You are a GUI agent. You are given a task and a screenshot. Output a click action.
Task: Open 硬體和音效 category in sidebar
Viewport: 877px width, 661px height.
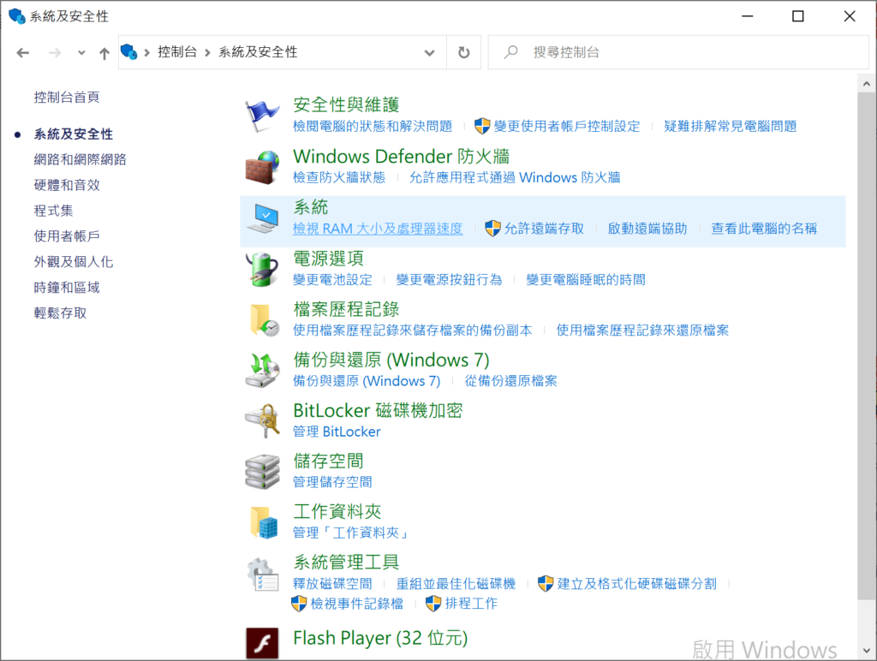67,185
